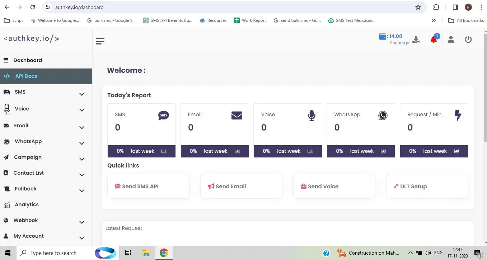The width and height of the screenshot is (487, 260).
Task: Click the DLT Setup quick link
Action: click(427, 186)
